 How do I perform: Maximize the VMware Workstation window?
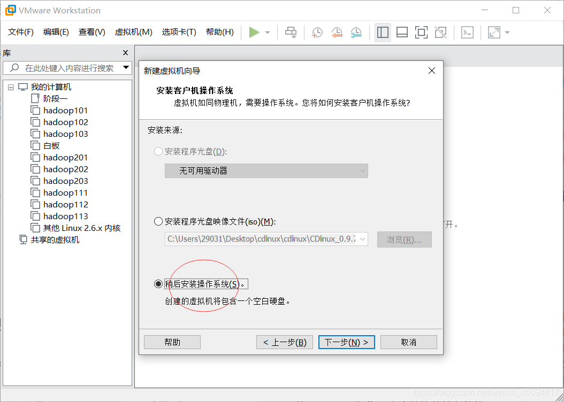tap(516, 10)
